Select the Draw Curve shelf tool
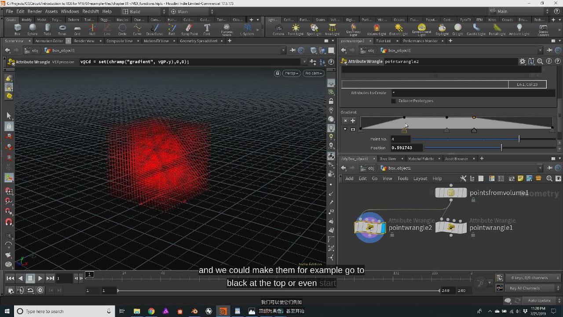The height and width of the screenshot is (317, 563). pyautogui.click(x=154, y=29)
